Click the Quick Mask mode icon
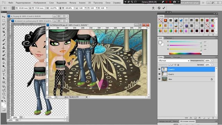Image resolution: width=222 pixels, height=125 pixels. click(x=4, y=110)
